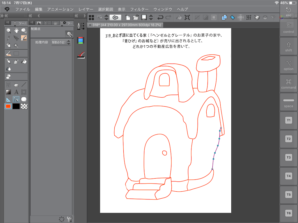Screen dimensions: 298x223
Task: Open the 選択範囲 menu
Action: click(105, 9)
